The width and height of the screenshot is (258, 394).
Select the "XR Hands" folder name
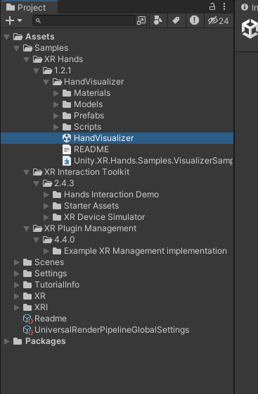pos(64,59)
